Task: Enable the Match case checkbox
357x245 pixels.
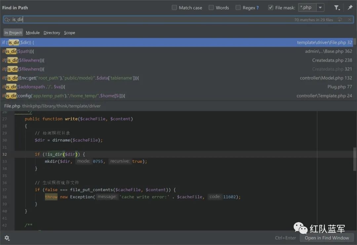Action: pyautogui.click(x=174, y=8)
